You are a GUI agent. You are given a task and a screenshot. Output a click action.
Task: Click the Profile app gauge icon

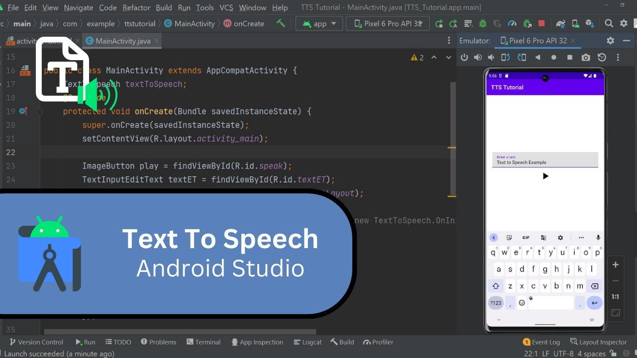(x=512, y=23)
